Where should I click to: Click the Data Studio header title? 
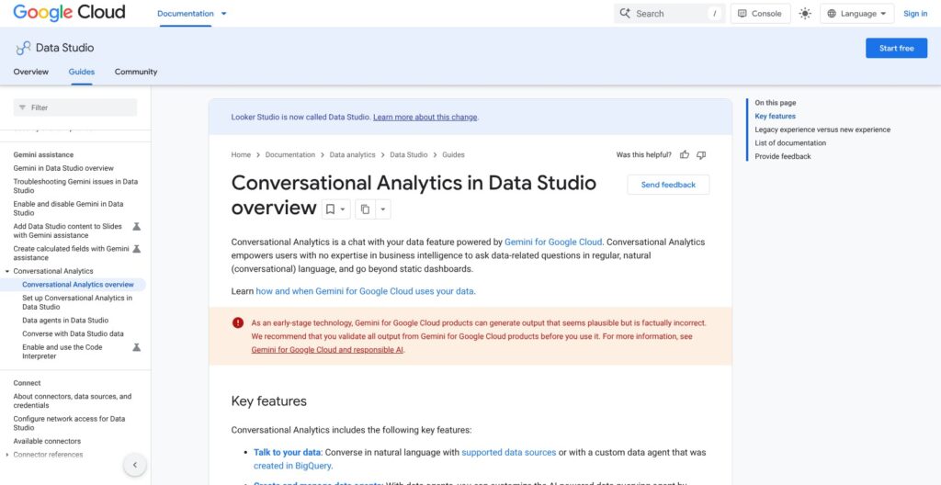[65, 48]
